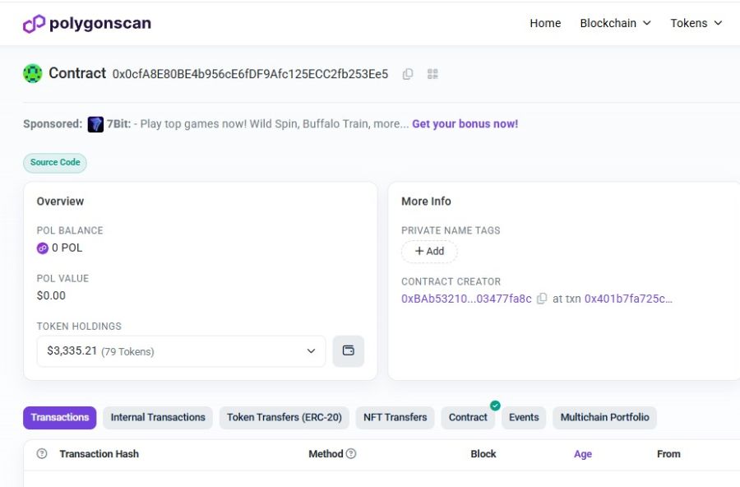Open the token holdings wallet view button
The height and width of the screenshot is (487, 740).
click(x=348, y=351)
